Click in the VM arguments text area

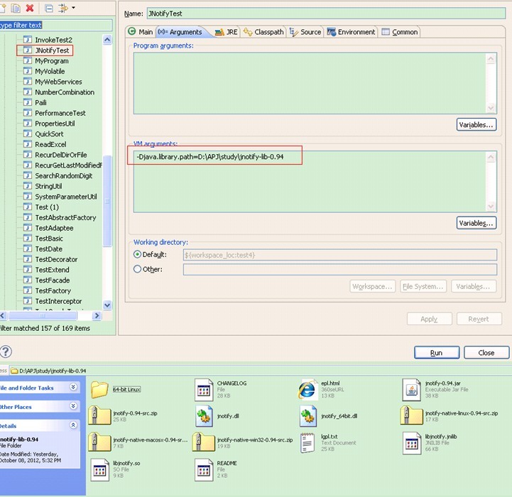click(305, 186)
